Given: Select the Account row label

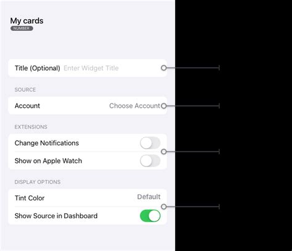Looking at the screenshot, I should (x=27, y=105).
